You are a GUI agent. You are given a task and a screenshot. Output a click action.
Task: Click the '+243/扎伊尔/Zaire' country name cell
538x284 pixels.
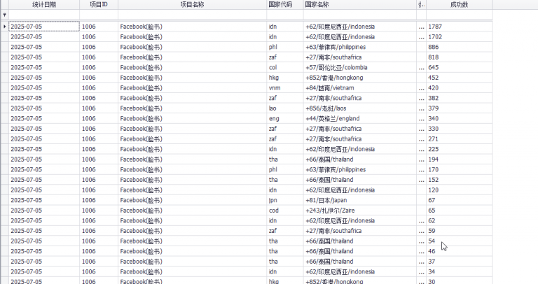click(360, 211)
